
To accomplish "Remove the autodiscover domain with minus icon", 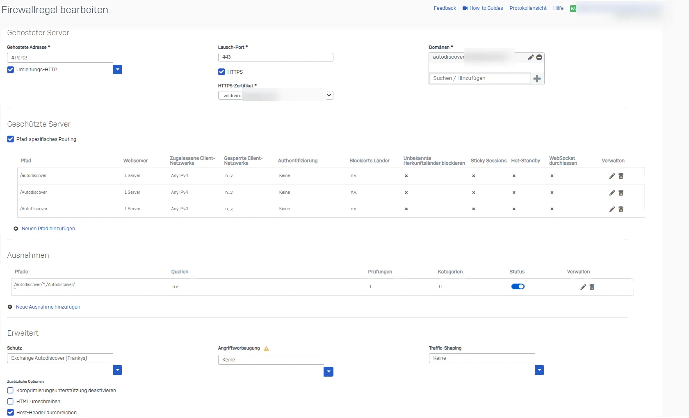I will point(539,57).
